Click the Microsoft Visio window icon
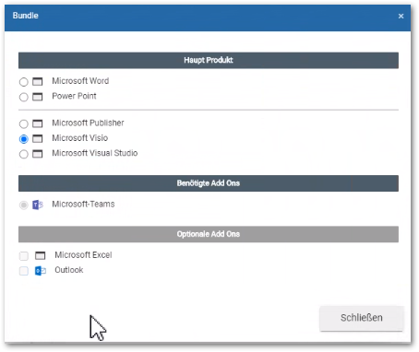The width and height of the screenshot is (419, 352). click(38, 138)
